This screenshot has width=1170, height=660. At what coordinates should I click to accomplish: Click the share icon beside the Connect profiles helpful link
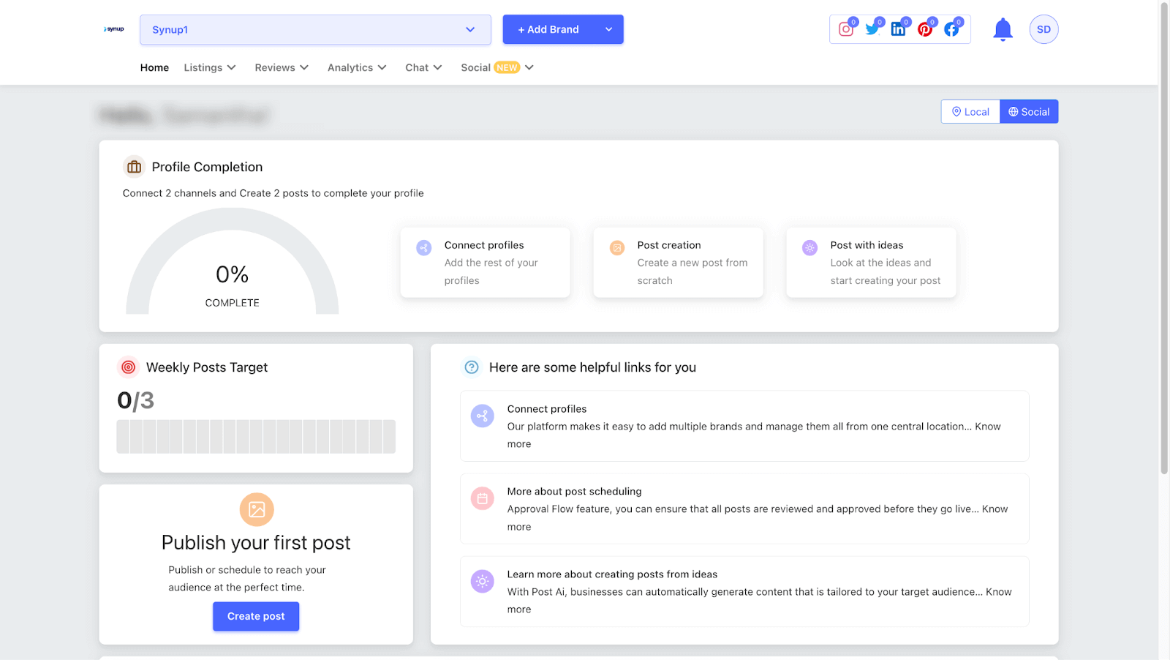coord(483,416)
